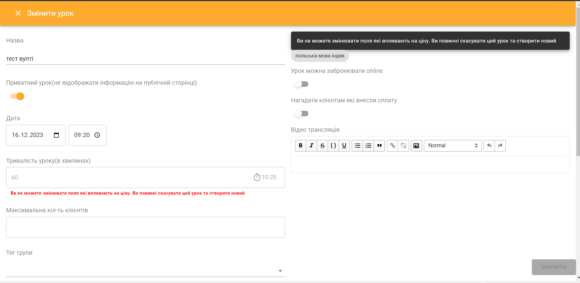Insert a blockquote in the editor
The height and width of the screenshot is (283, 580).
point(379,146)
